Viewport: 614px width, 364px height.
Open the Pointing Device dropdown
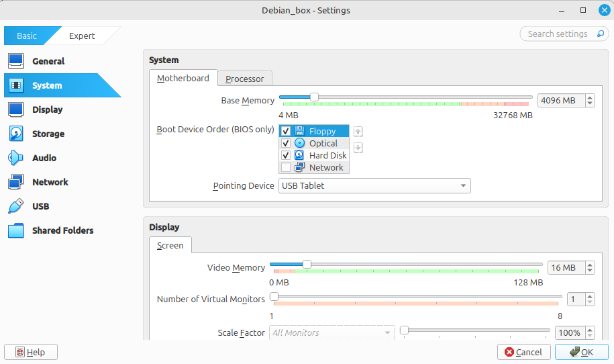(374, 186)
